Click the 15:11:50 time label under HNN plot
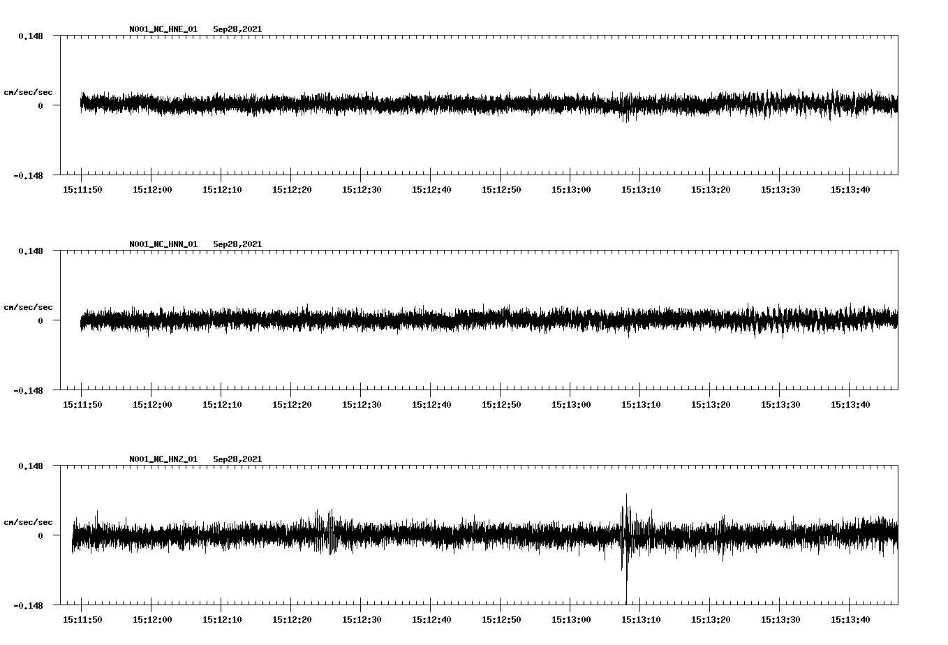Screen dimensions: 948x645 (82, 405)
